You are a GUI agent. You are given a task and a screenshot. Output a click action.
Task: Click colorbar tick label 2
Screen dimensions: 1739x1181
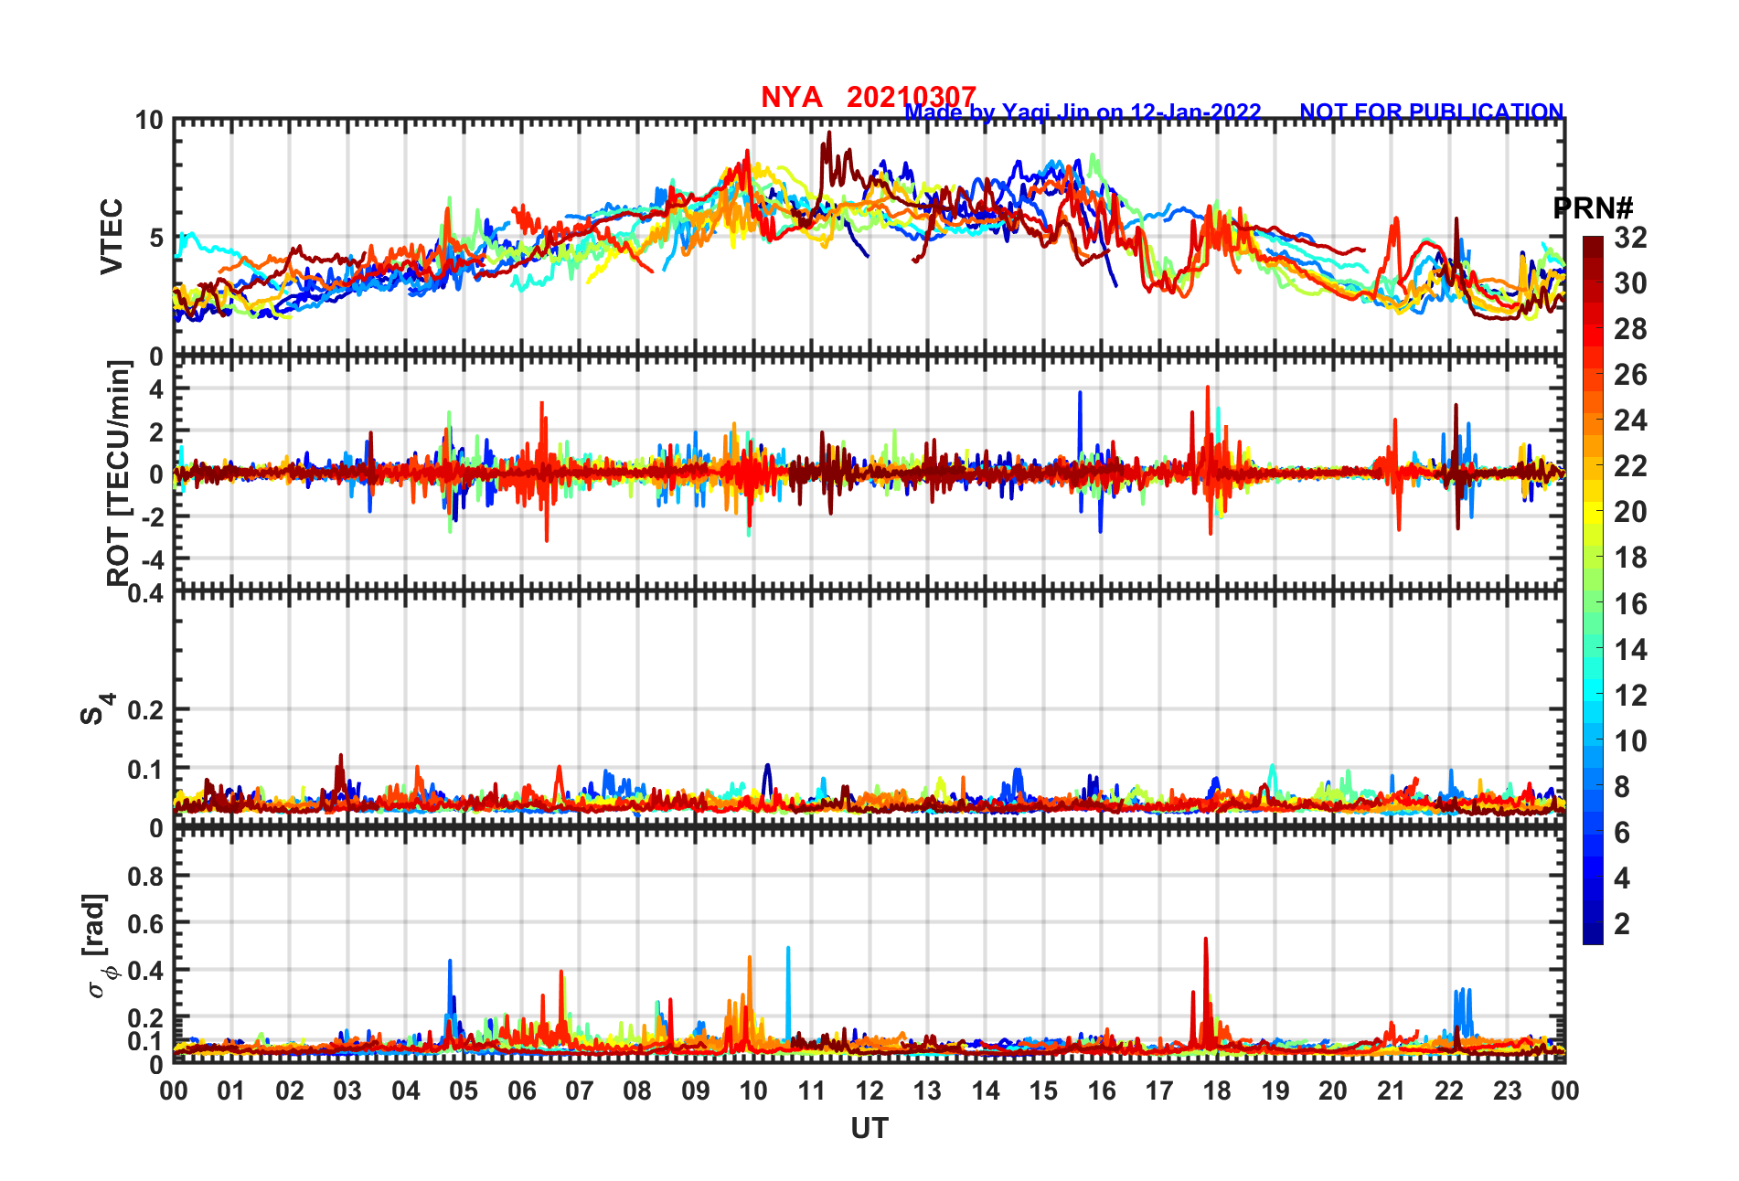click(x=1622, y=923)
